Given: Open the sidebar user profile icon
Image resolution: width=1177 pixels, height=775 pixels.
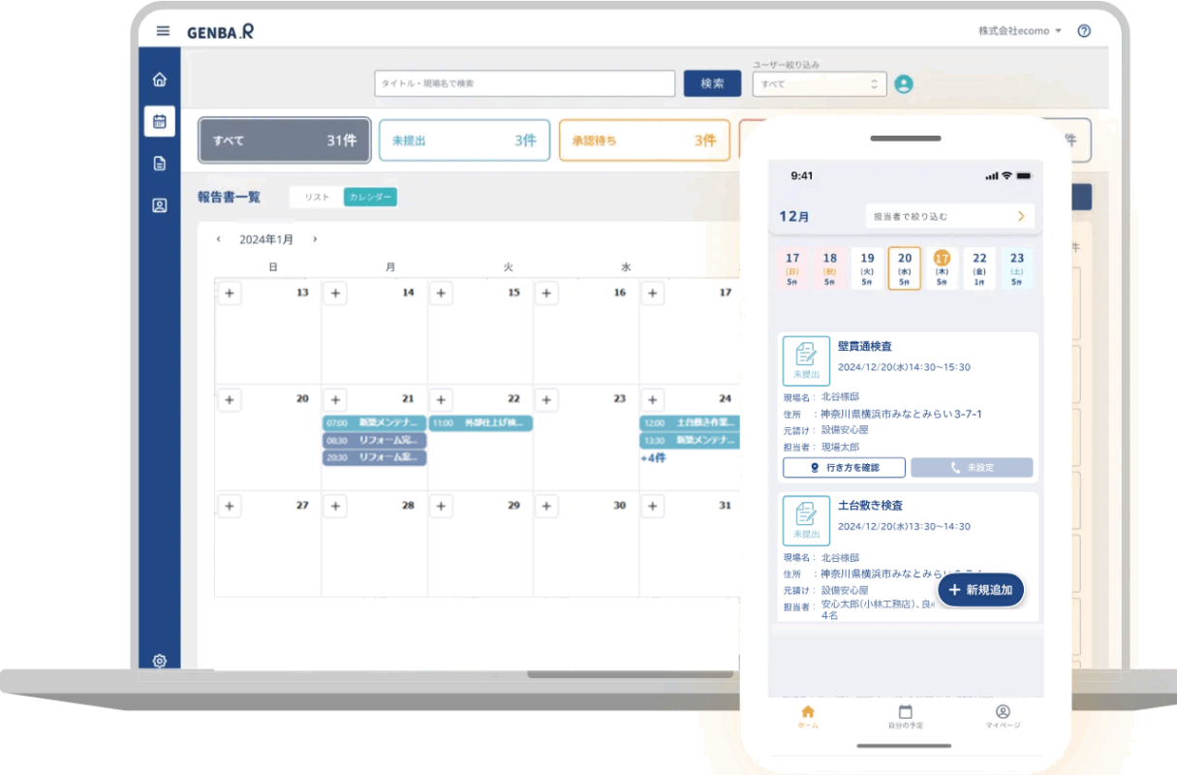Looking at the screenshot, I should coord(160,205).
